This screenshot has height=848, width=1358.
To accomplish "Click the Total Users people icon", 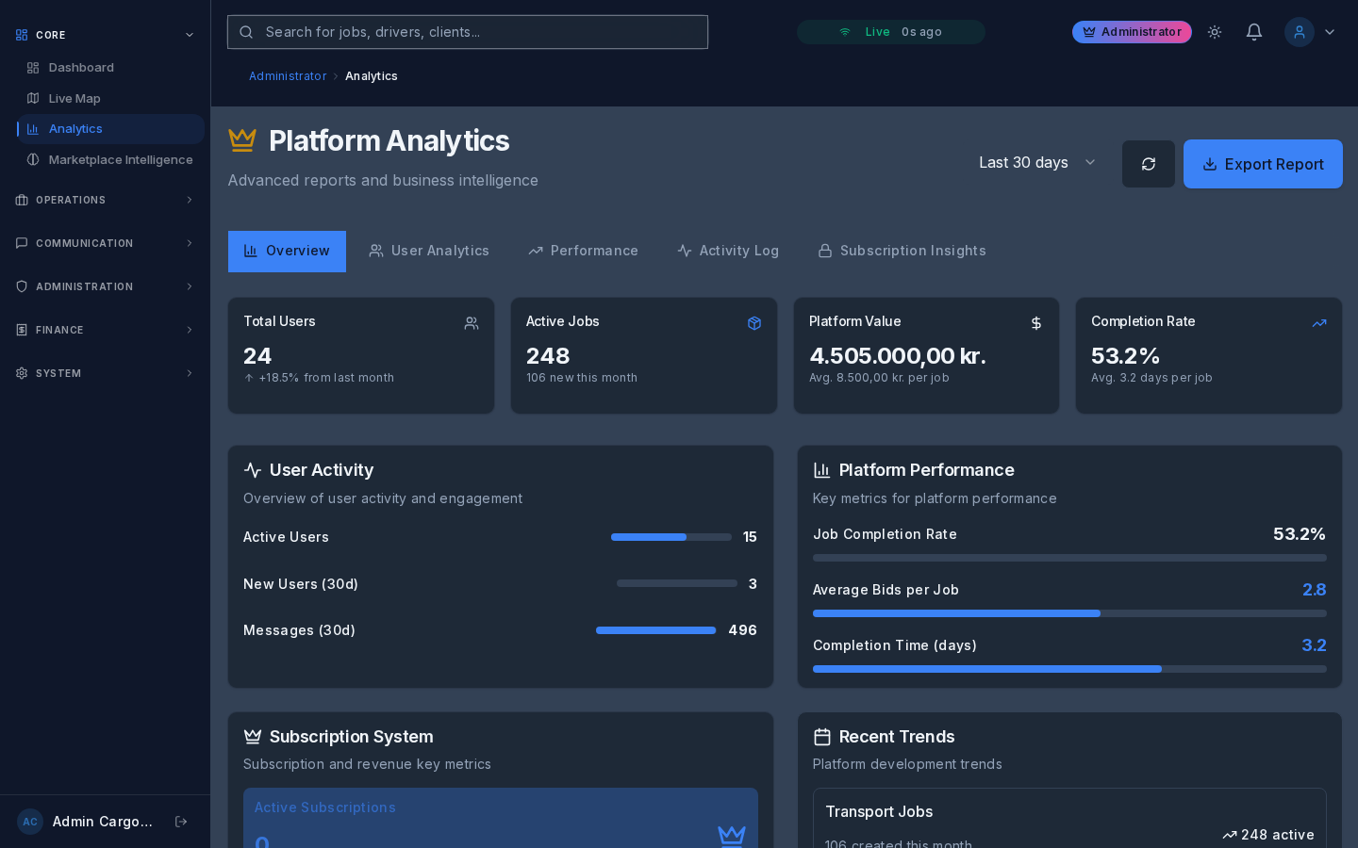I will tap(472, 323).
